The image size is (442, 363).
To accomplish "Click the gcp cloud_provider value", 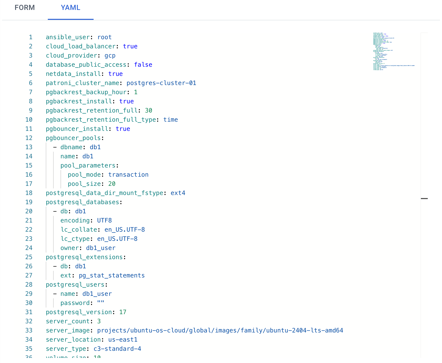I will (x=110, y=55).
